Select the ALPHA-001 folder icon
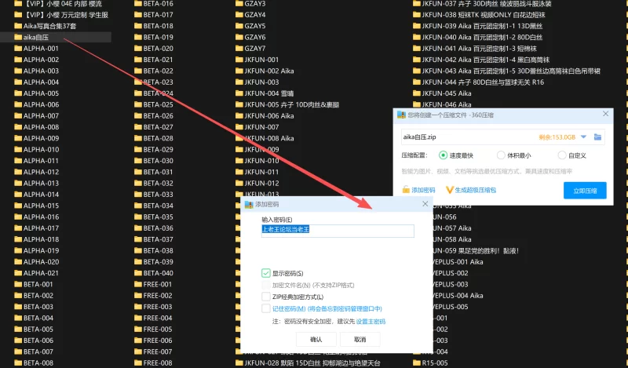The image size is (628, 368). tap(18, 48)
